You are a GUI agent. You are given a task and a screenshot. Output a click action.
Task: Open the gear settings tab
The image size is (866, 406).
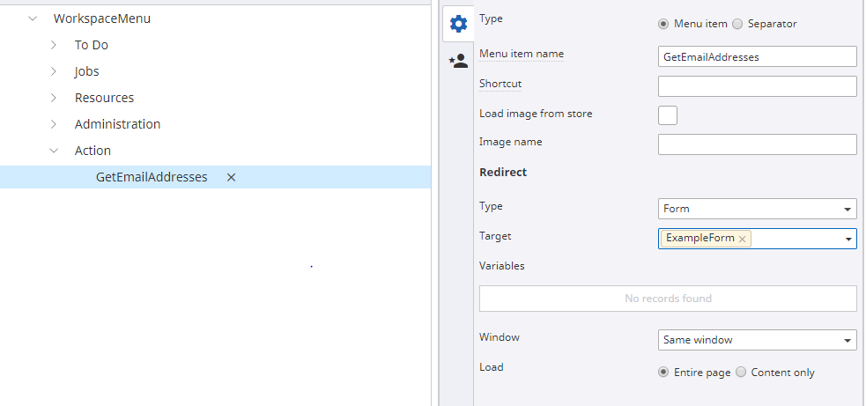pyautogui.click(x=457, y=24)
